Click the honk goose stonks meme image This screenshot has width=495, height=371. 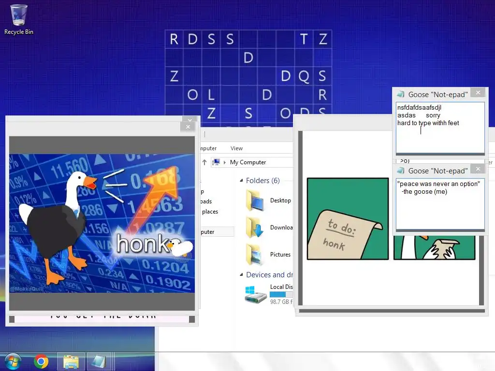click(102, 223)
